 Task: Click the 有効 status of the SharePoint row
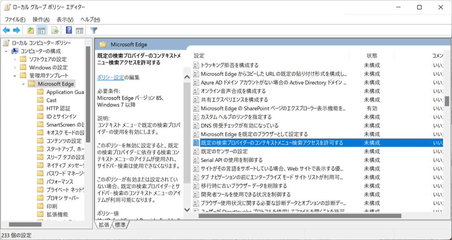(x=372, y=108)
